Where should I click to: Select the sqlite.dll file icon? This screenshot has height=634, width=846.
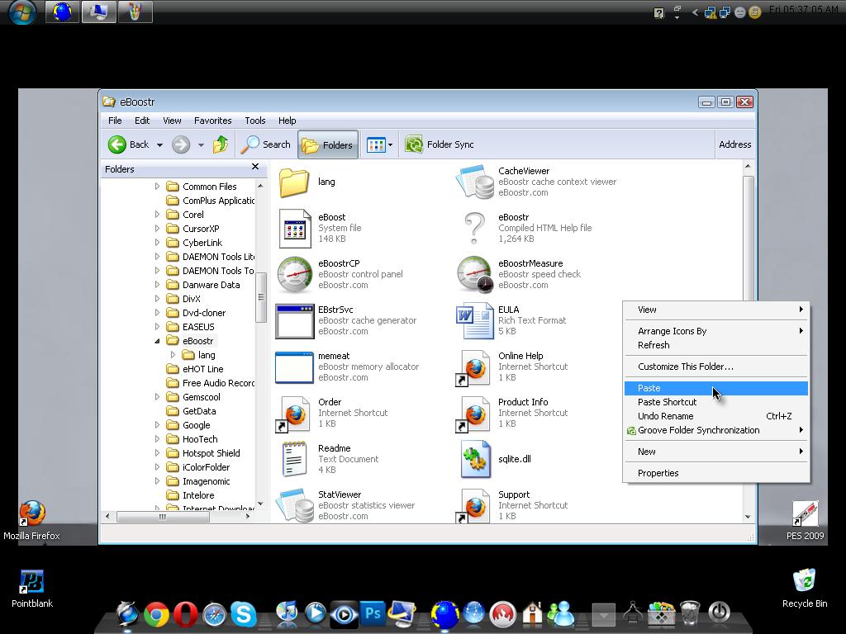[x=475, y=459]
